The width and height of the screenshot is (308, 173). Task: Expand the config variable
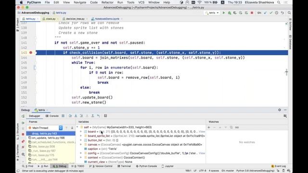[x=81, y=153]
